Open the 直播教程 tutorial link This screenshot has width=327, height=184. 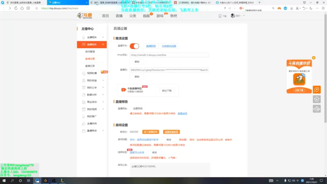coord(151,46)
